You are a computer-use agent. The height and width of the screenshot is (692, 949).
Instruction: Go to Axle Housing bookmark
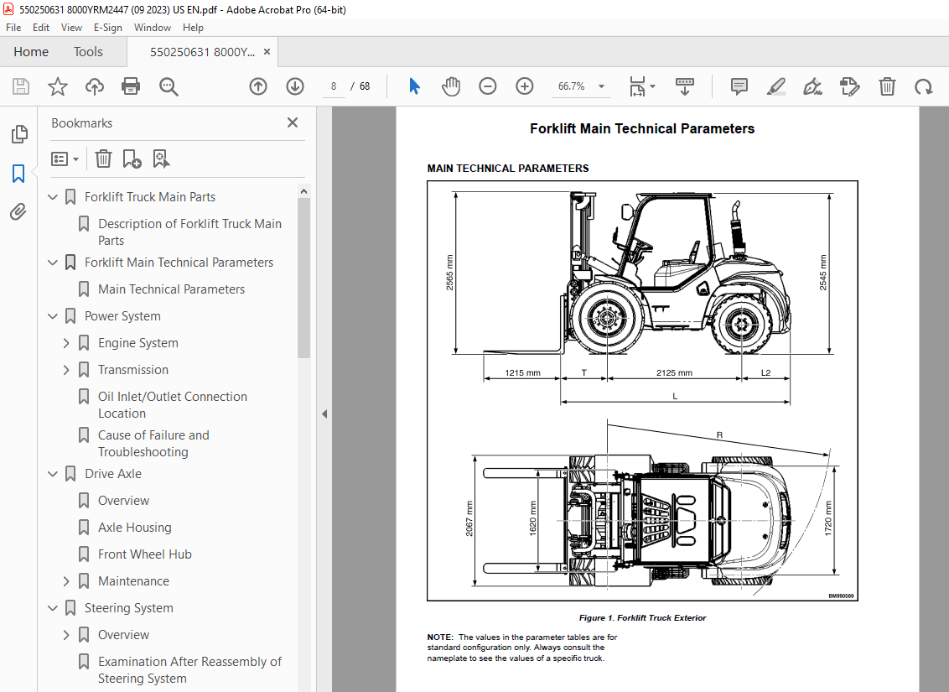tap(134, 528)
